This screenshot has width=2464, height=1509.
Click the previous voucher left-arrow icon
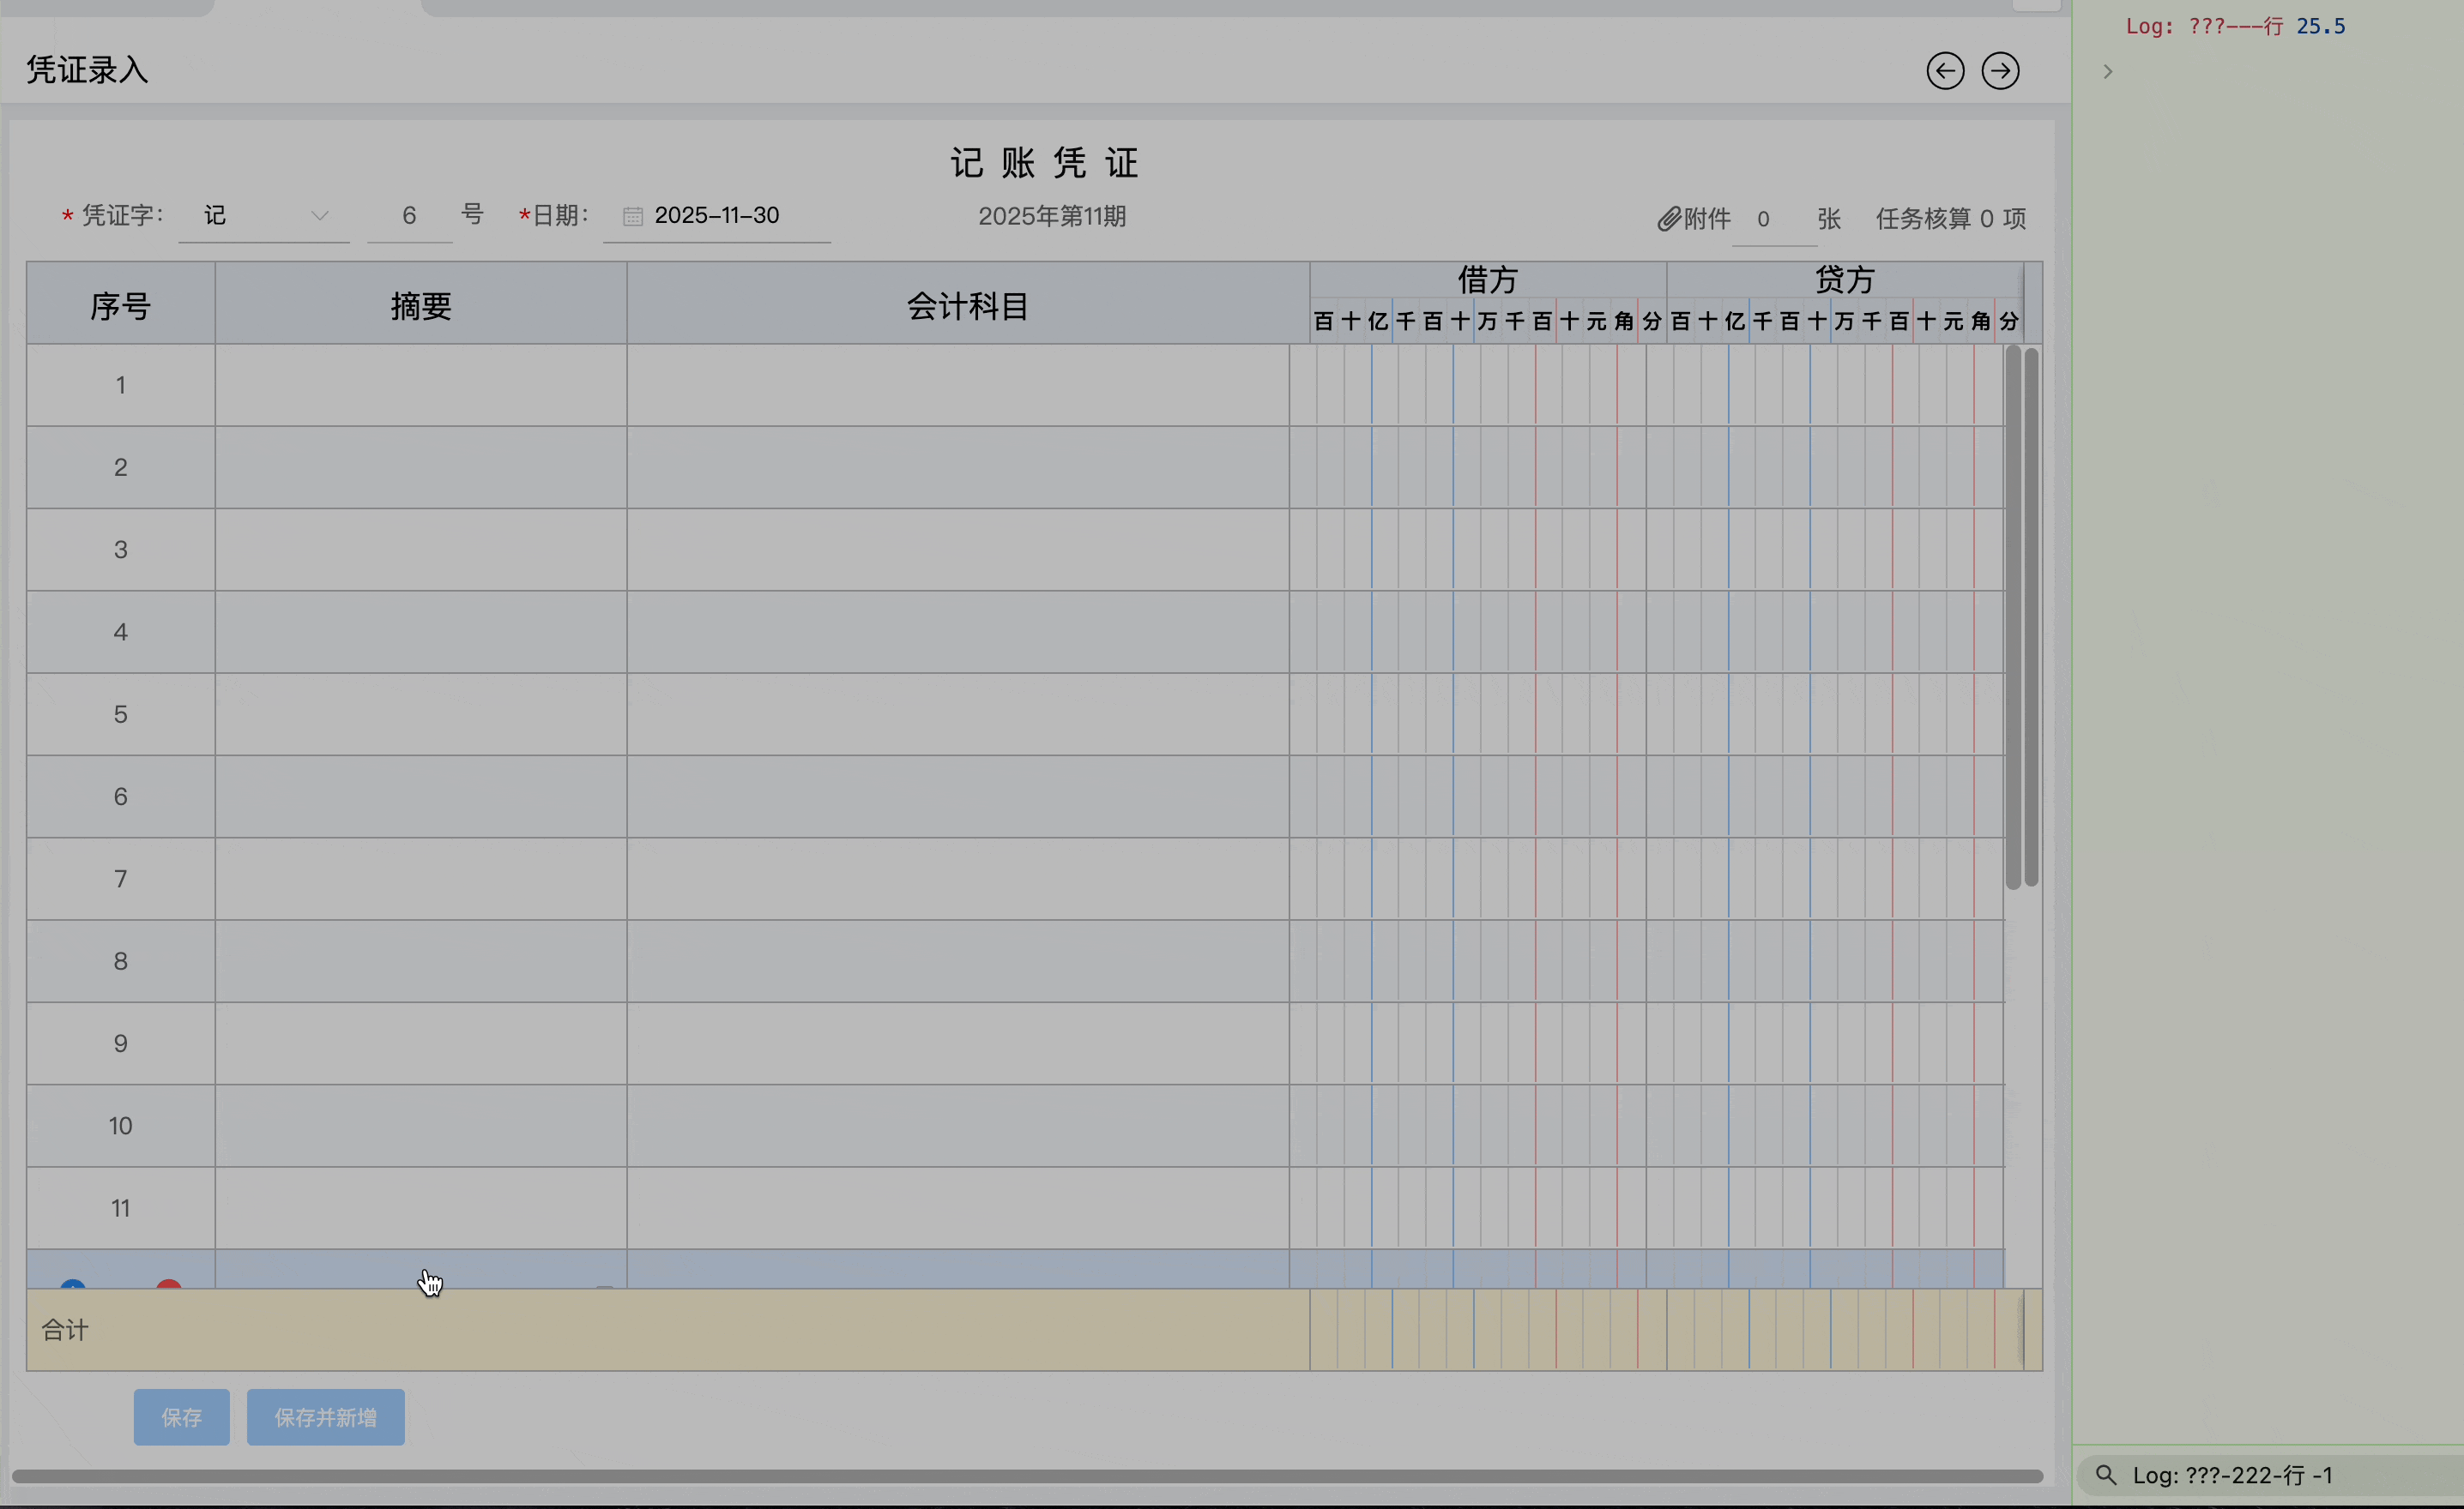pos(1945,71)
